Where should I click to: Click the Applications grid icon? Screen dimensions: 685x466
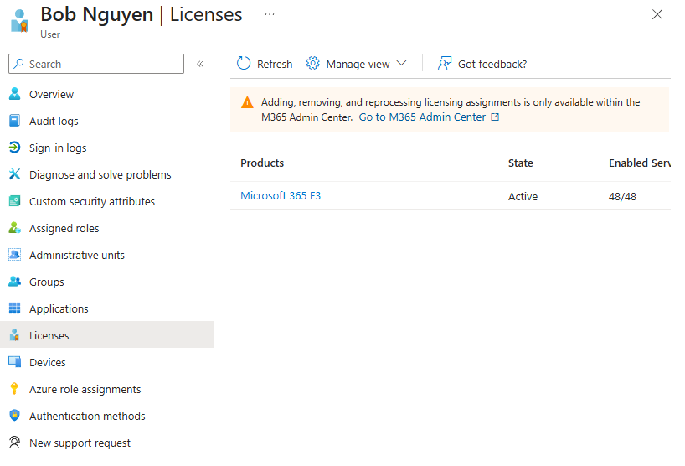[14, 308]
